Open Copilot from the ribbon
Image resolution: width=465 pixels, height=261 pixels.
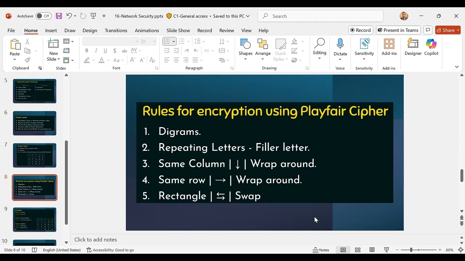(431, 47)
